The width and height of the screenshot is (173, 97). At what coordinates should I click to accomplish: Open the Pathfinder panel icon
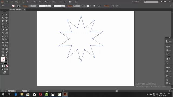coord(167,83)
